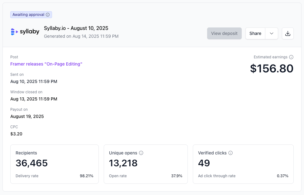The width and height of the screenshot is (304, 195).
Task: Click the View deposit button
Action: pos(224,33)
